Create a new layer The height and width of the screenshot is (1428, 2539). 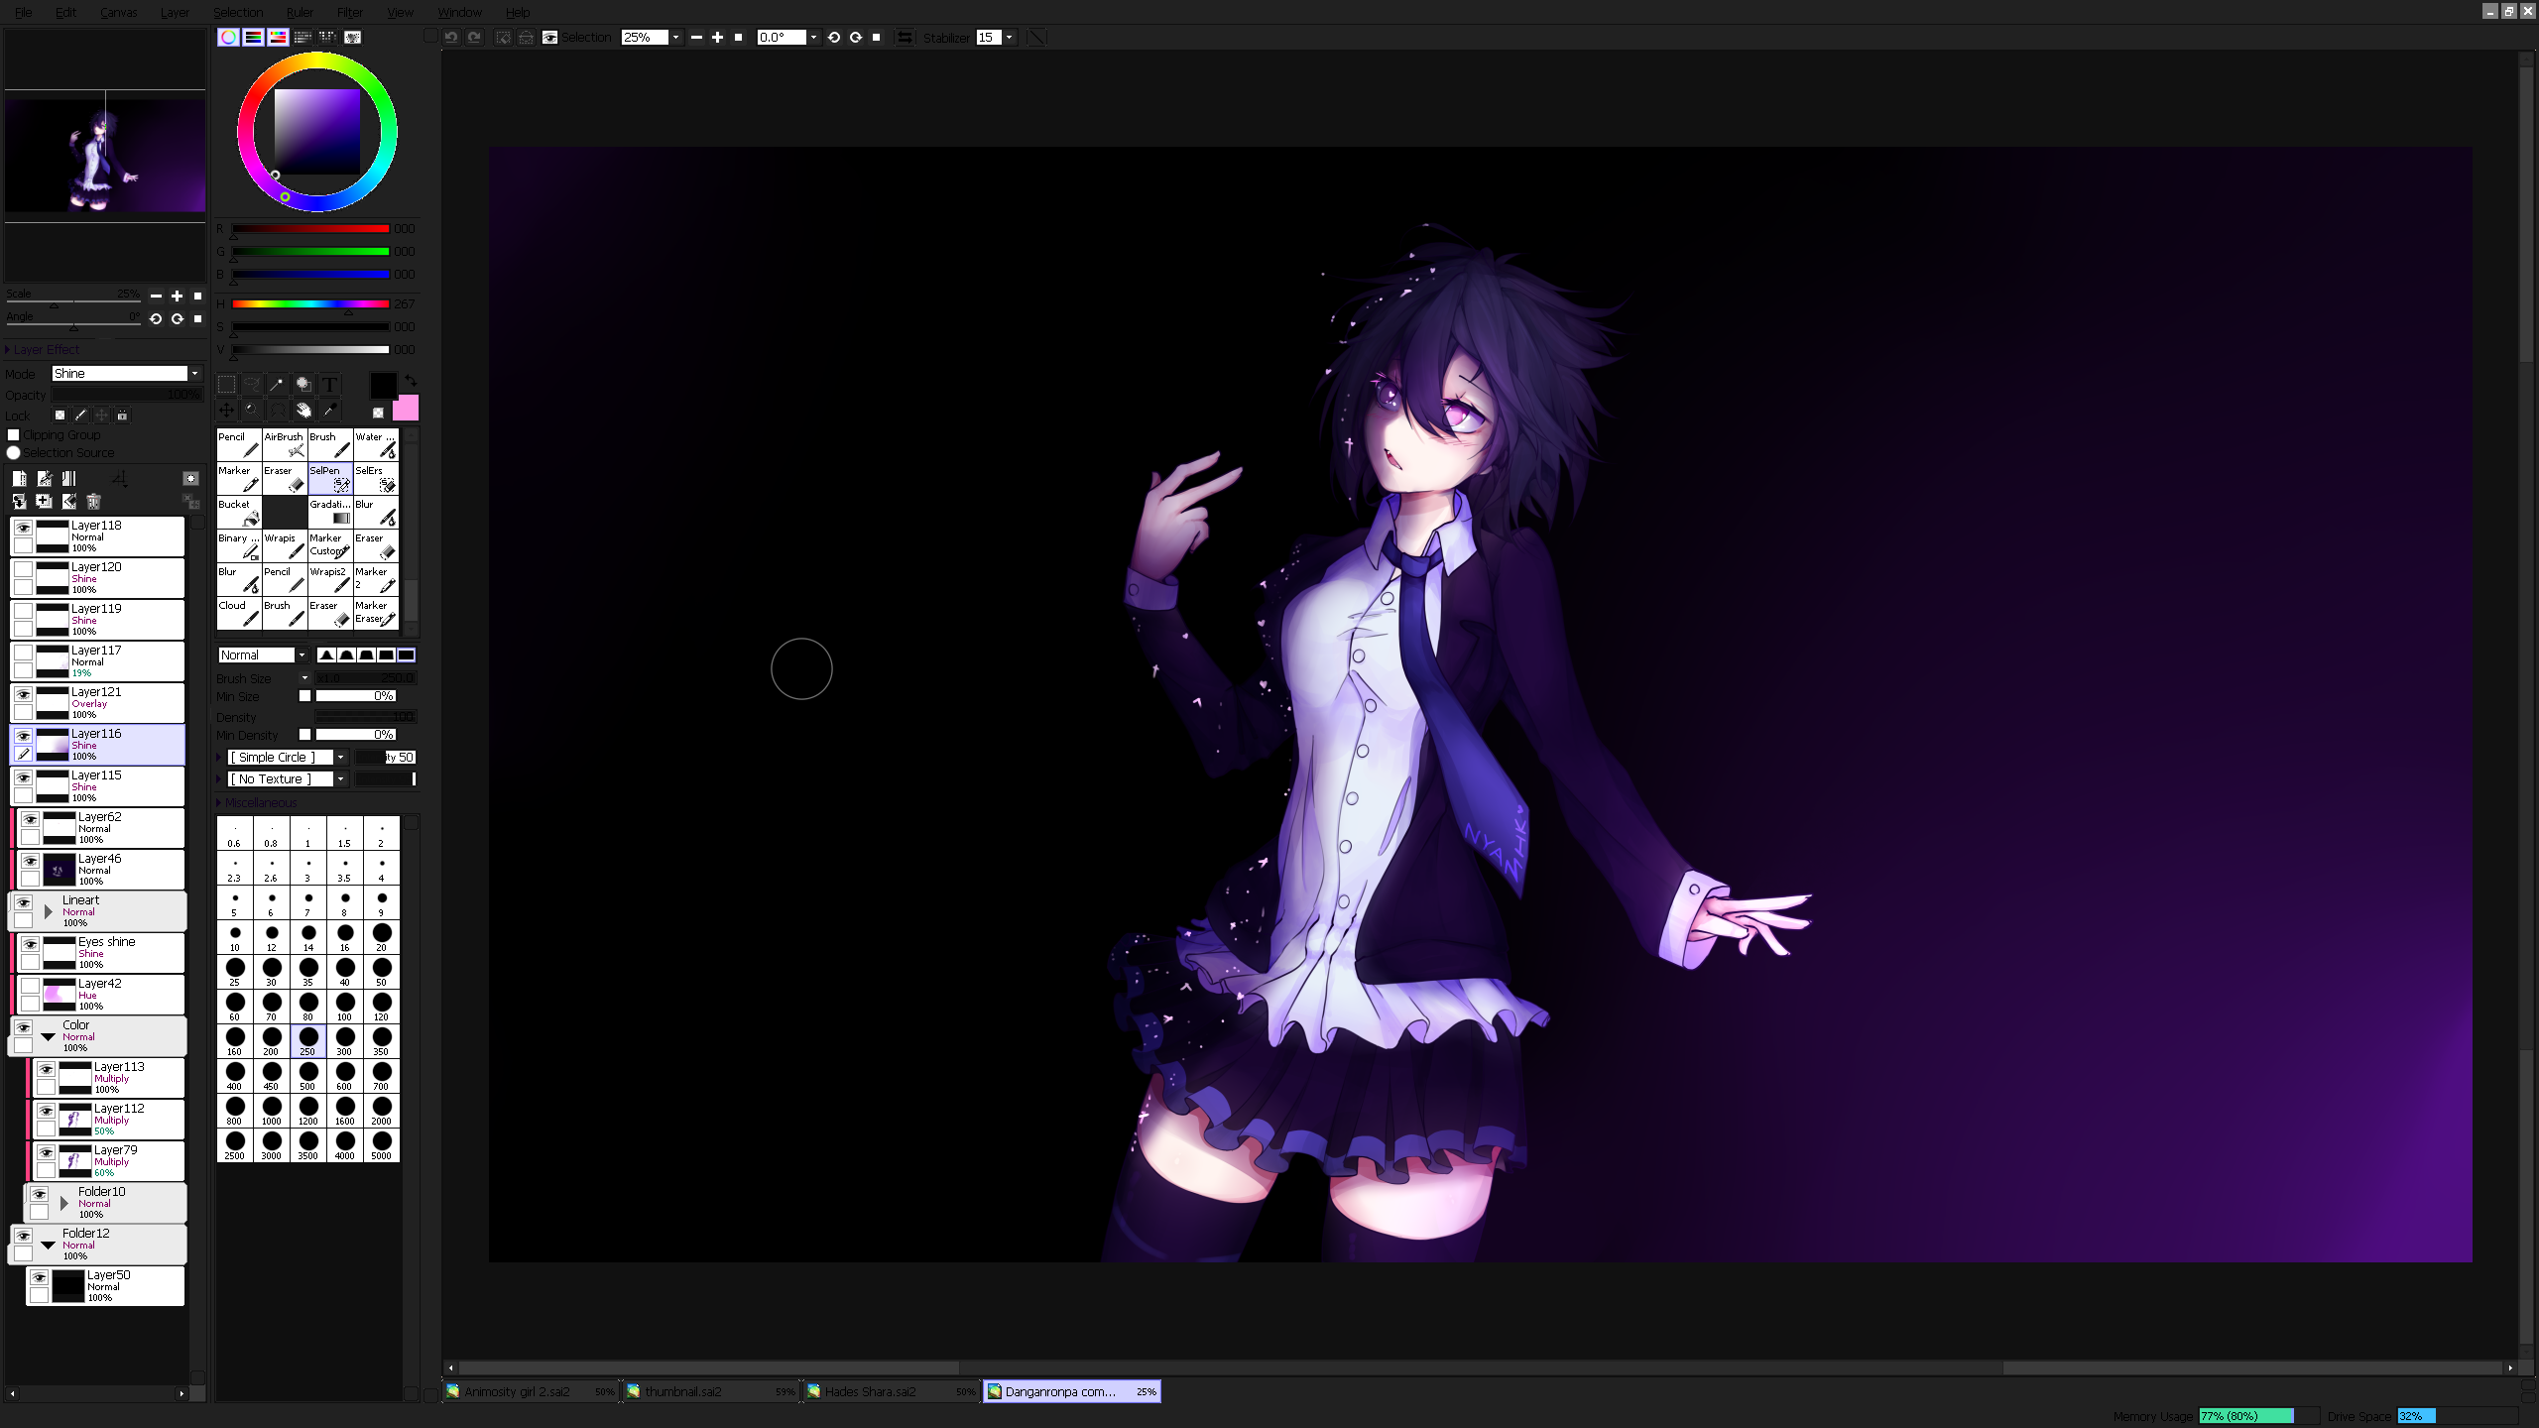(19, 478)
